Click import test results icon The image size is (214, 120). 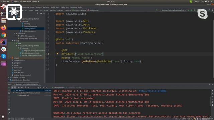[41, 87]
